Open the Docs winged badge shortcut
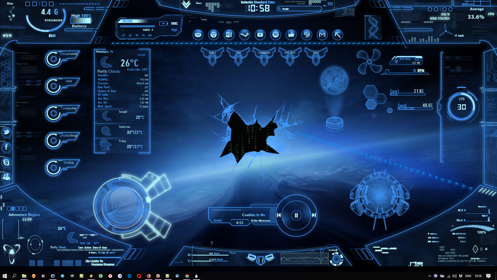 coord(316,56)
